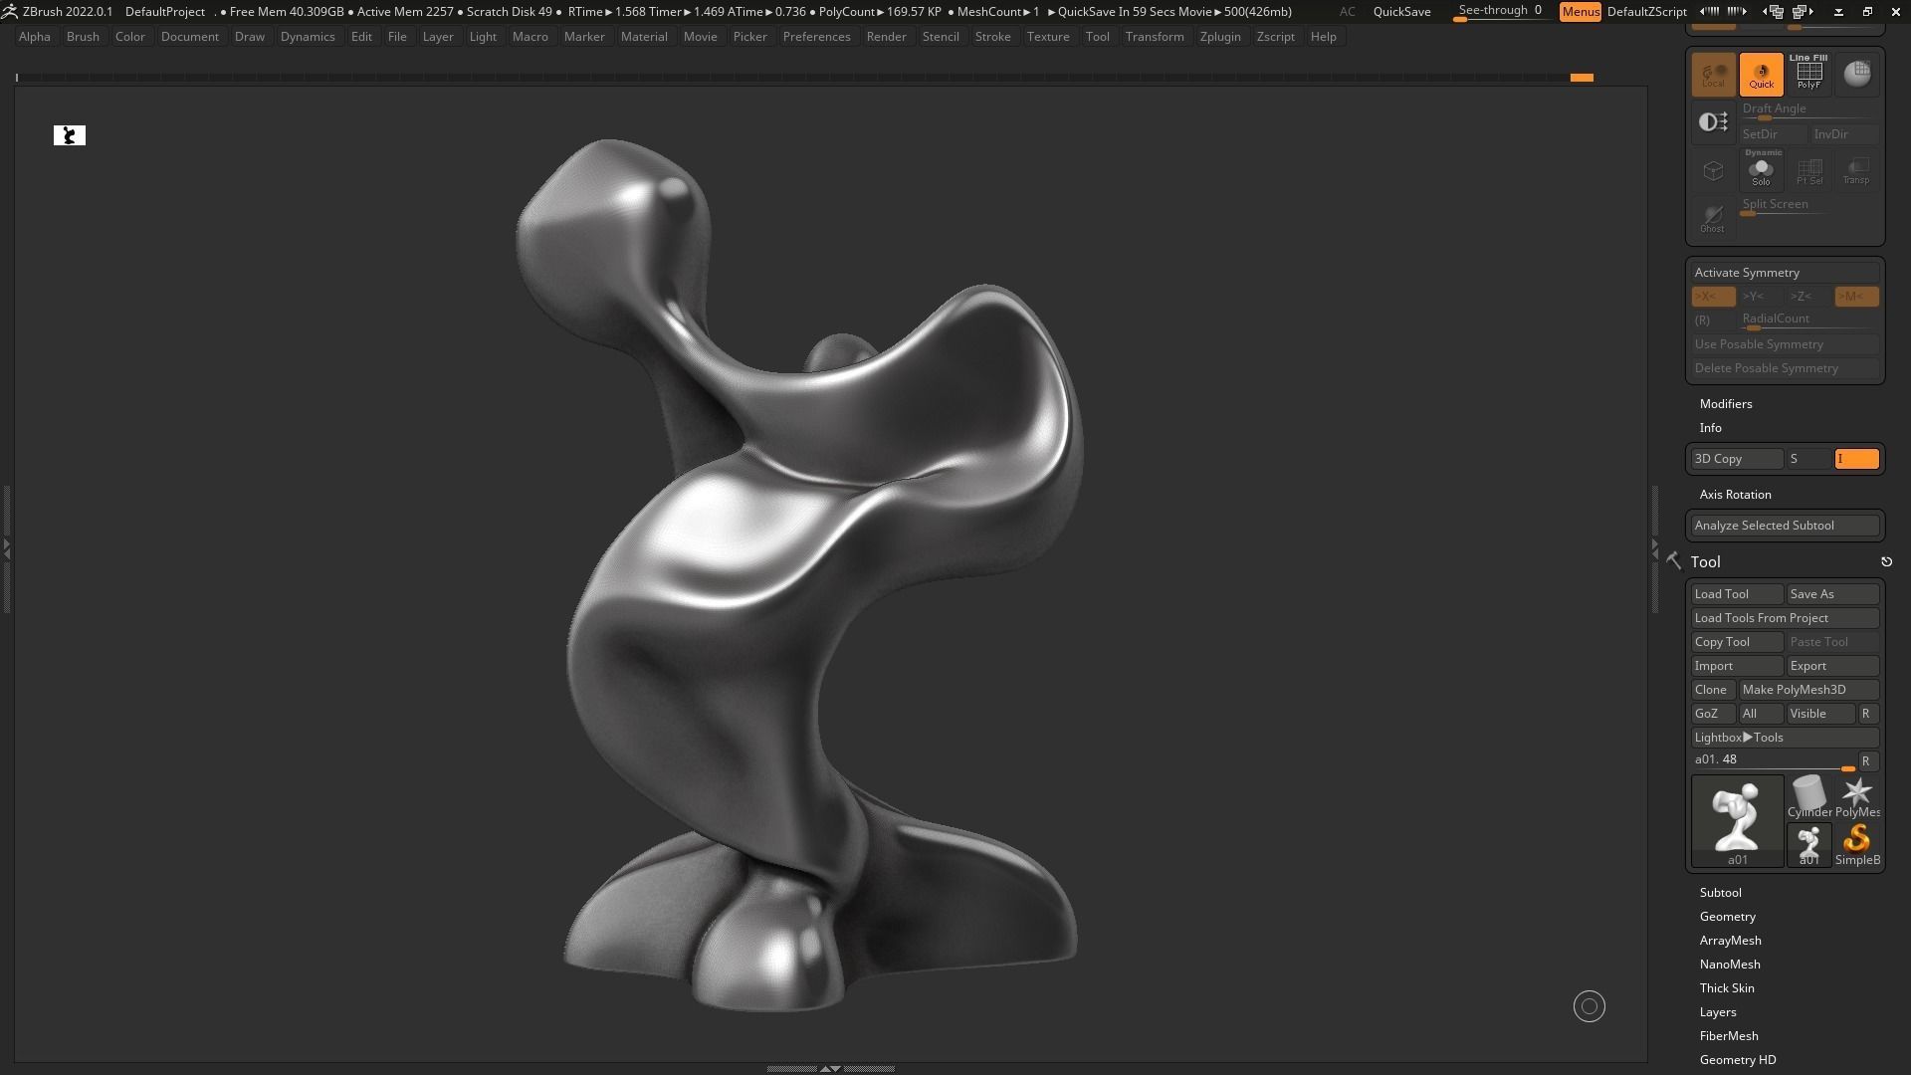Toggle >M< mirror symmetry
The width and height of the screenshot is (1911, 1075).
pyautogui.click(x=1856, y=297)
